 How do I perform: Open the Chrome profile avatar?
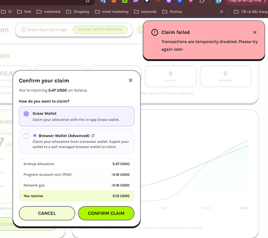coord(218,1)
